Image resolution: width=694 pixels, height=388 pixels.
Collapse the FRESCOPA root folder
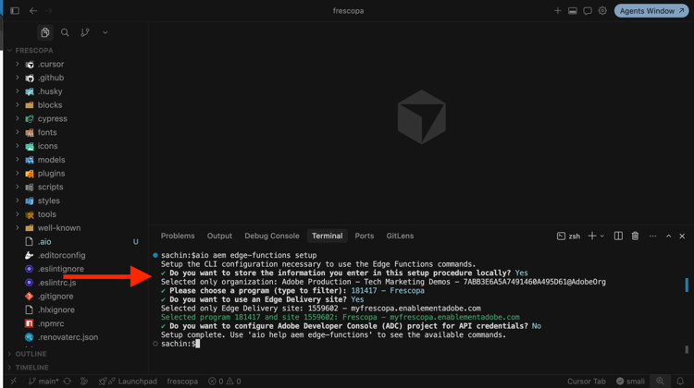pyautogui.click(x=34, y=51)
